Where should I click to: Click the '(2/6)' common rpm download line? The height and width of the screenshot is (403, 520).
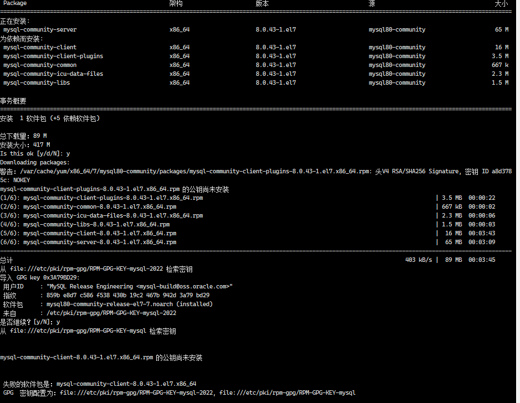(248, 207)
